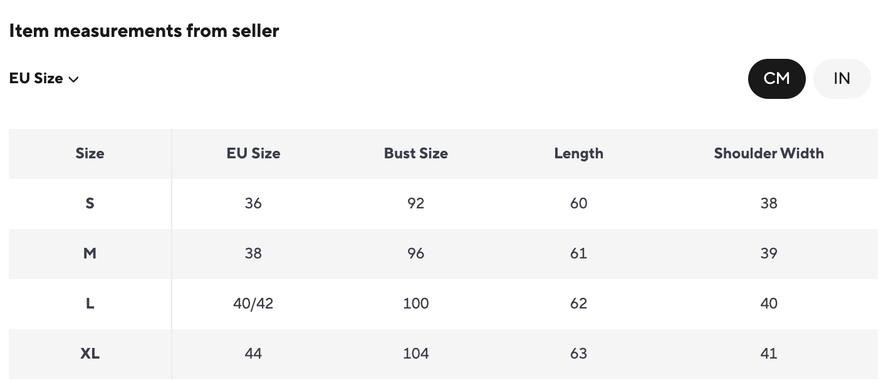Click the EU Size column header

tap(253, 153)
